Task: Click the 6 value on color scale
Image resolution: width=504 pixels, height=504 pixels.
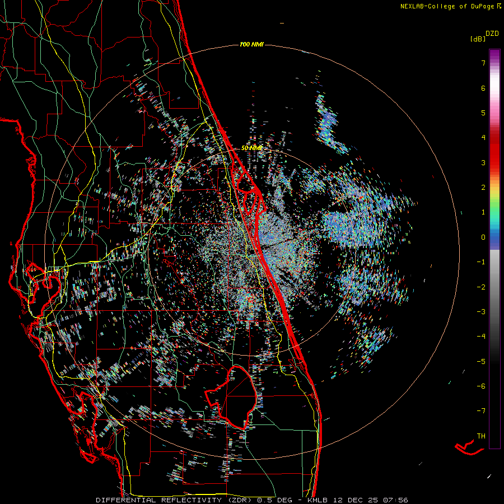Action: point(483,88)
